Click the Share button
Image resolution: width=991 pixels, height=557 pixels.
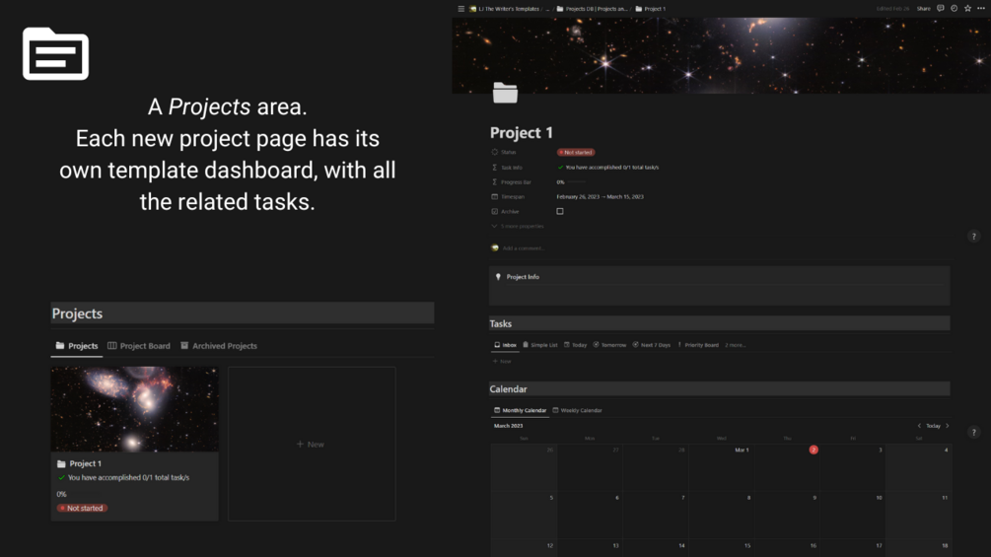(923, 9)
